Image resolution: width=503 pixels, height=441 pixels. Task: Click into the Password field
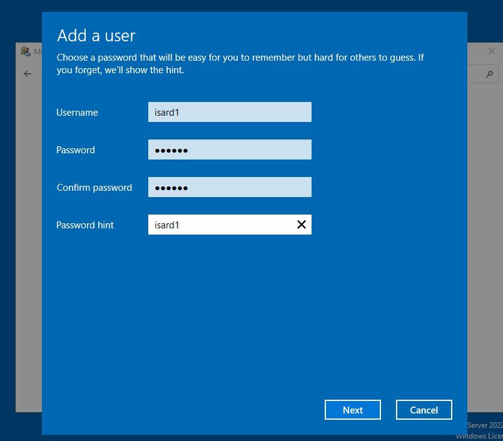(x=230, y=150)
